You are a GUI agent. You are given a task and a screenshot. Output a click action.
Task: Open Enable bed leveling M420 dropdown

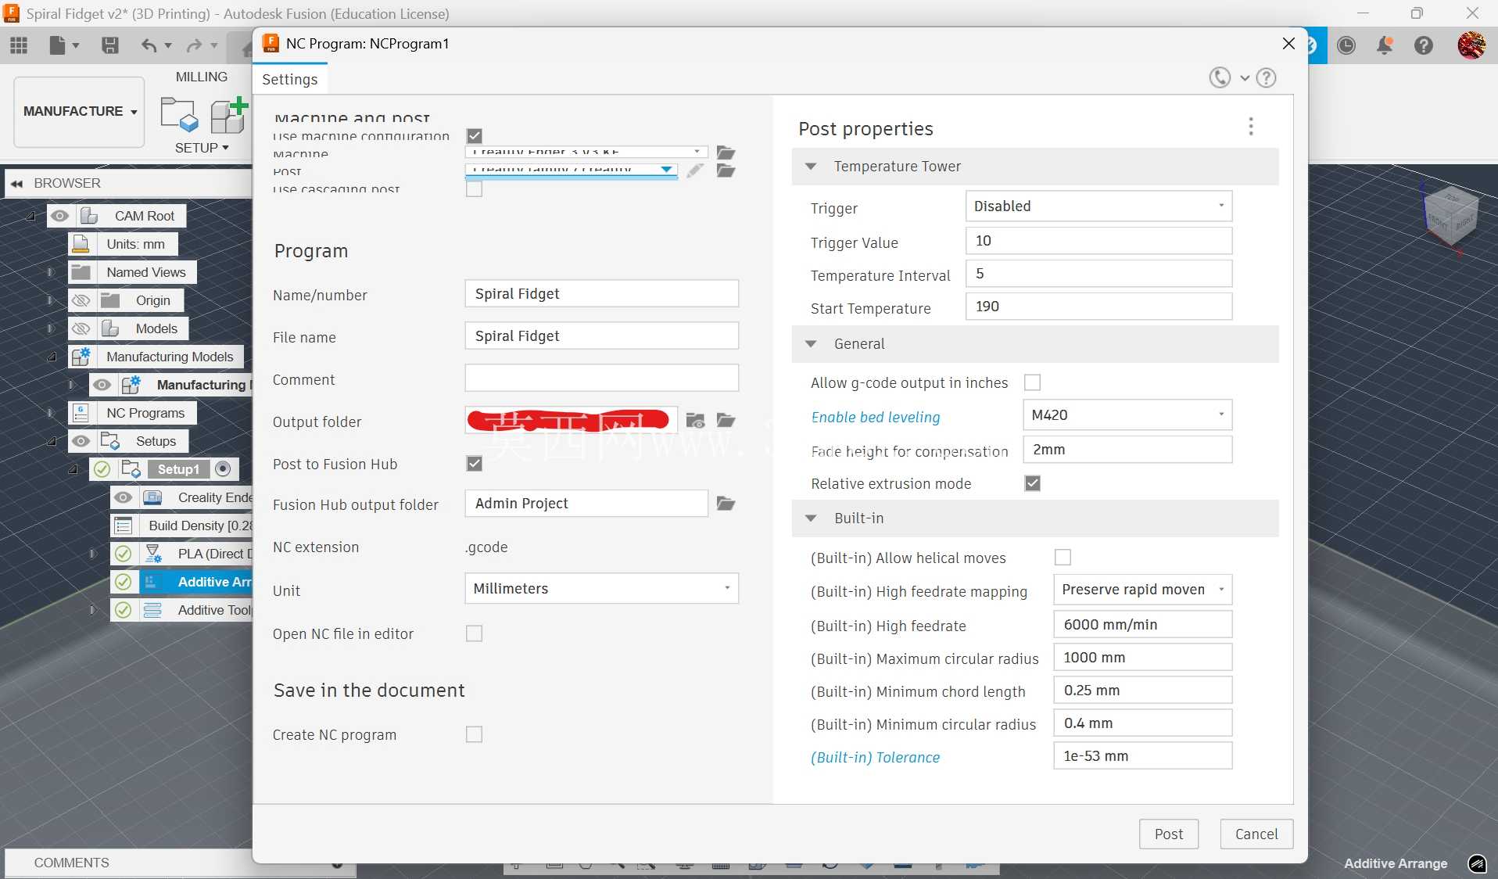coord(1127,415)
